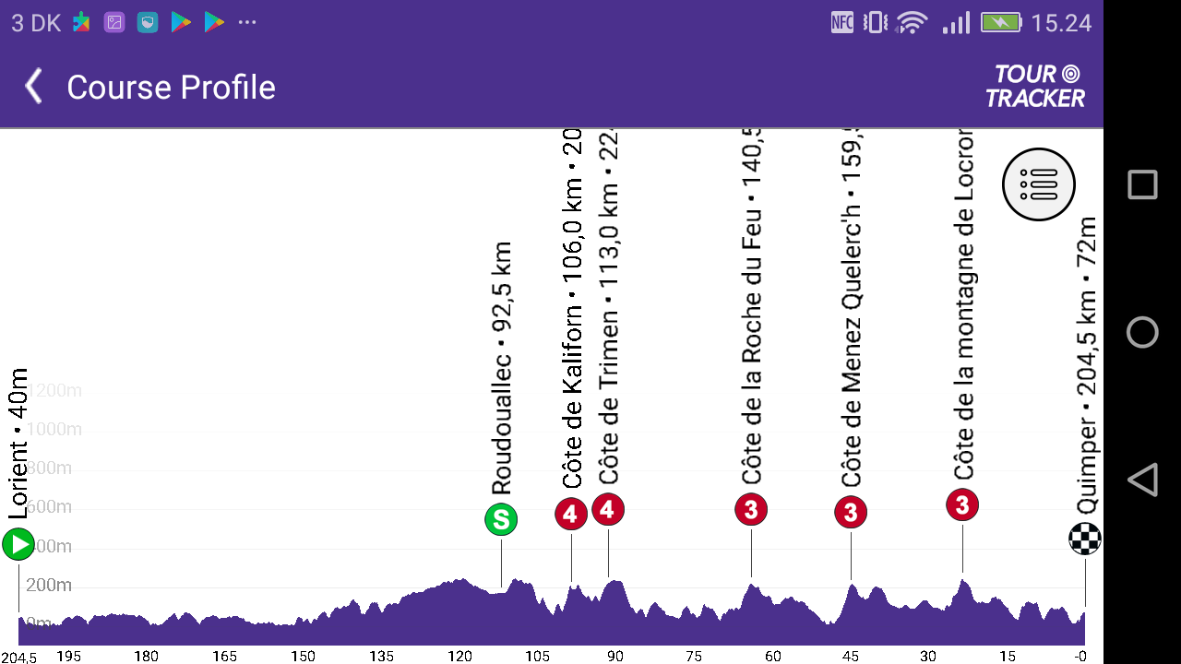The image size is (1181, 664).
Task: Select the Menez Quelerc'h climb marker
Action: pos(850,511)
